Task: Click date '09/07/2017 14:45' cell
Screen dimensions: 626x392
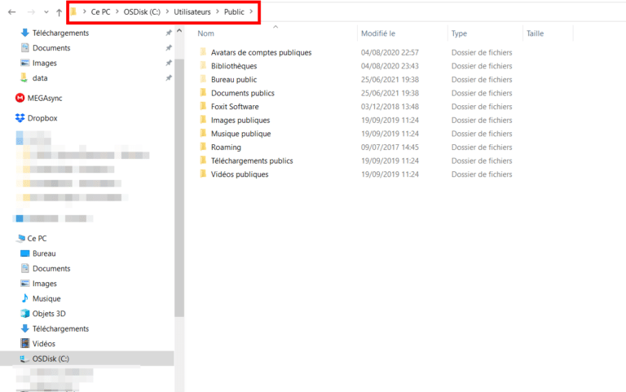Action: (390, 148)
